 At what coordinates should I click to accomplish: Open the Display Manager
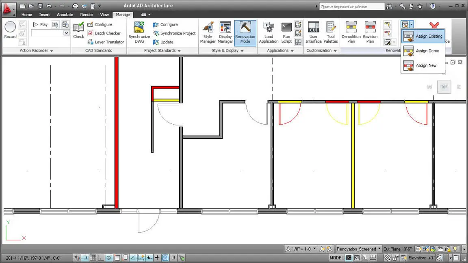click(225, 32)
